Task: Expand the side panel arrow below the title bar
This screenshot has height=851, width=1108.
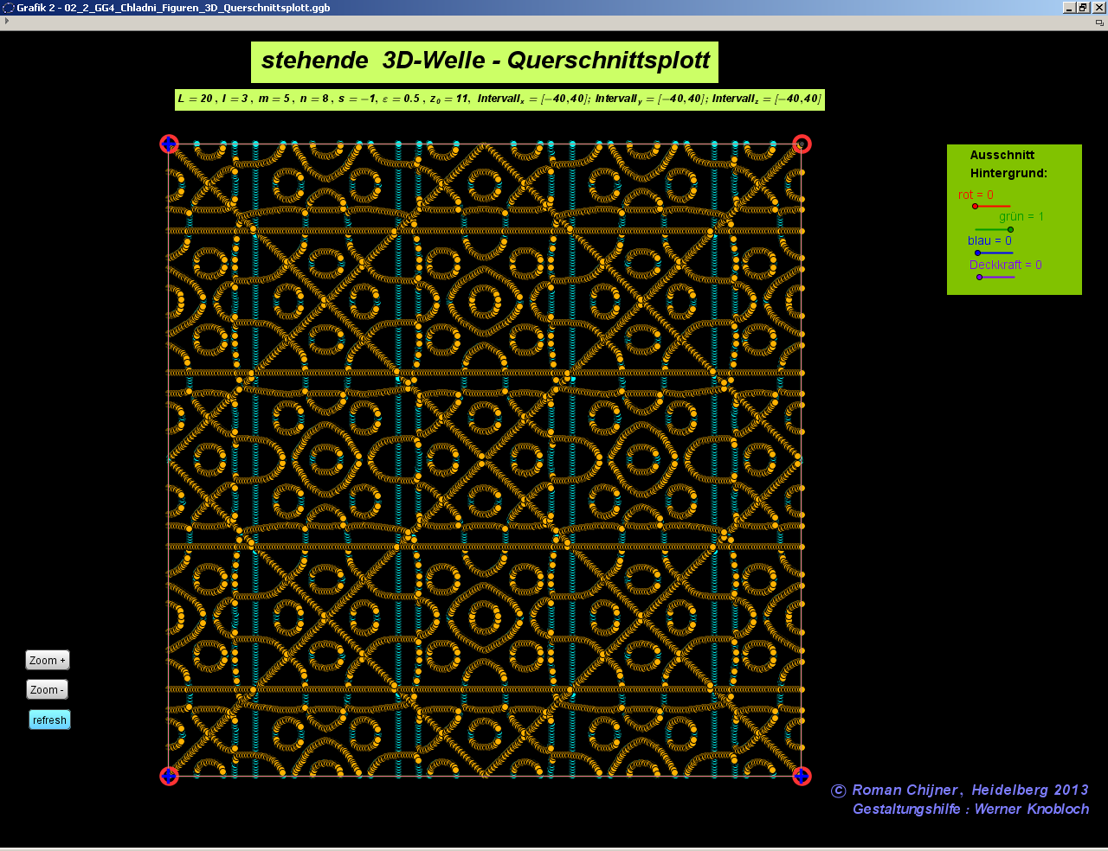Action: tap(5, 22)
